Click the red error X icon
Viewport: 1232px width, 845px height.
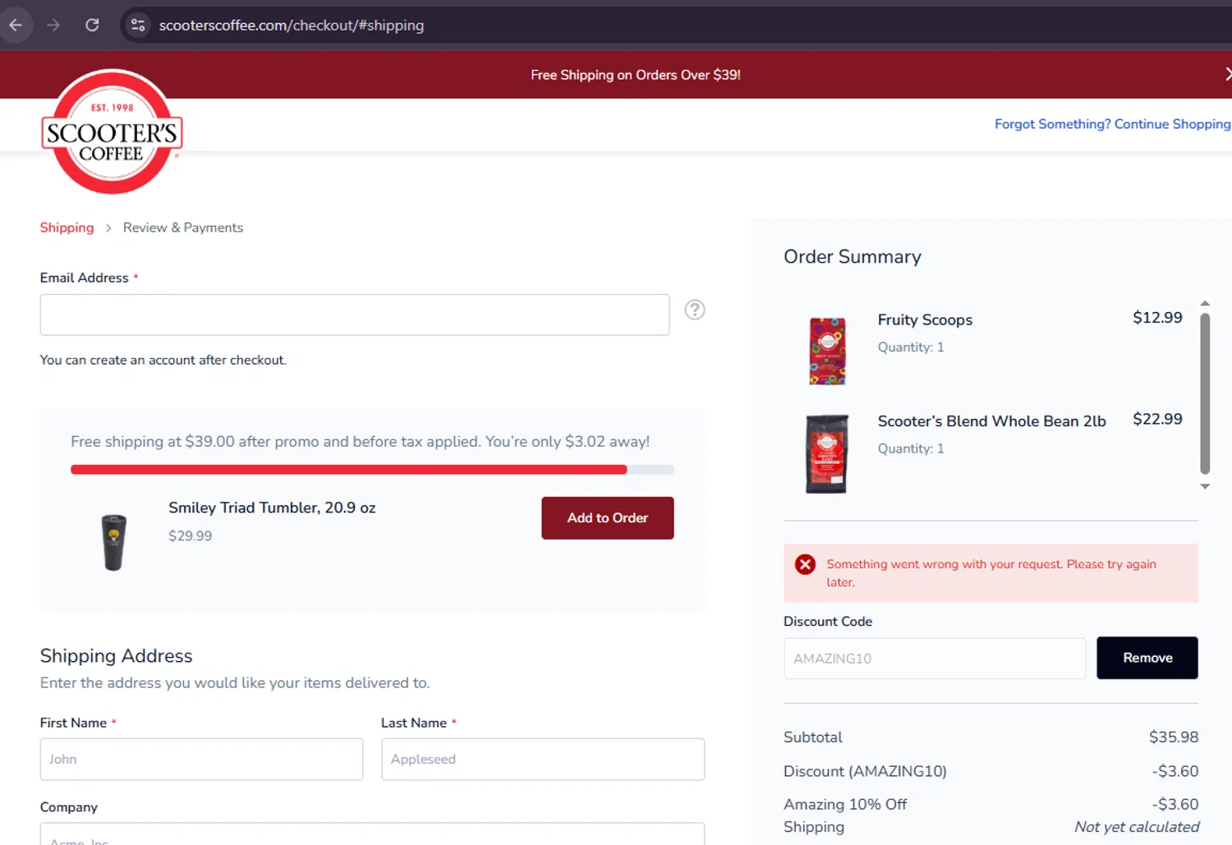click(x=805, y=564)
